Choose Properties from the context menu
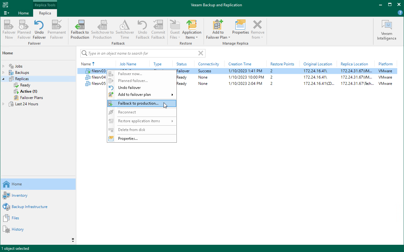This screenshot has height=252, width=404. [x=142, y=139]
